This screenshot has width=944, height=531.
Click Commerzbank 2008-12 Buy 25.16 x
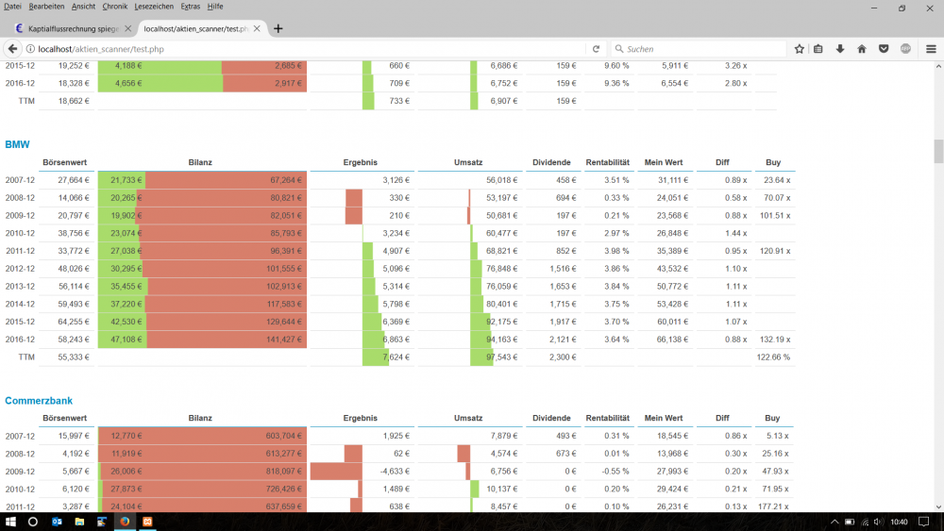[x=775, y=454]
